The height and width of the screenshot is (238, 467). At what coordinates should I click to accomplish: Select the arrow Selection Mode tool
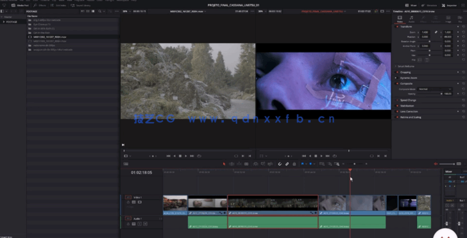(225, 164)
